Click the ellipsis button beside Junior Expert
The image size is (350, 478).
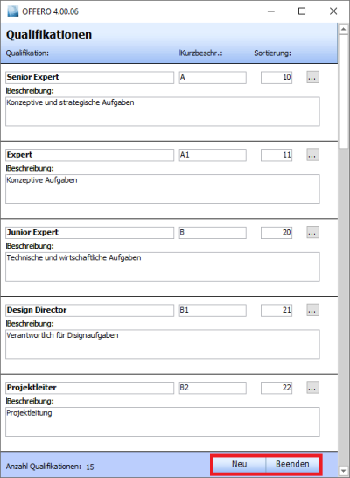pos(312,233)
